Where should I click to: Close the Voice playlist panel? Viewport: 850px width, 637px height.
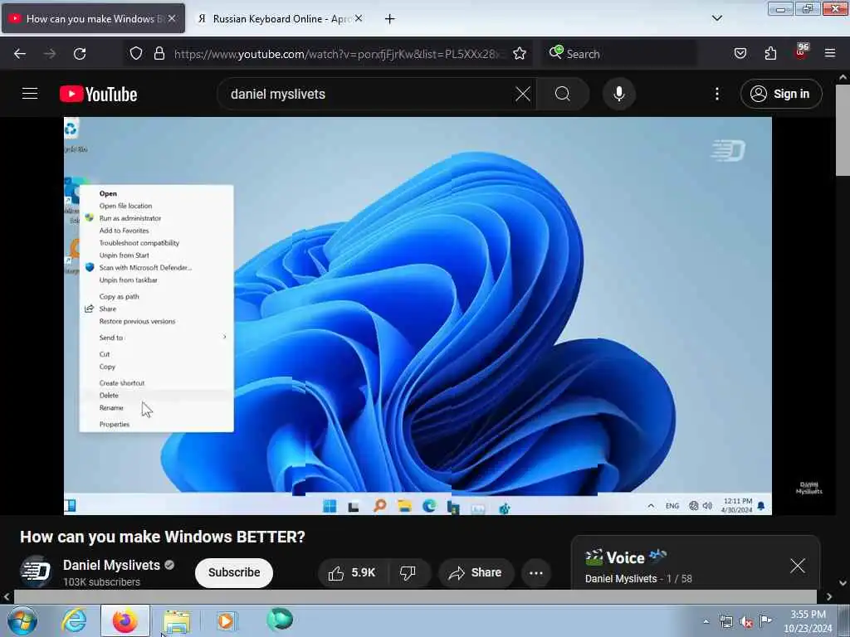(x=797, y=566)
